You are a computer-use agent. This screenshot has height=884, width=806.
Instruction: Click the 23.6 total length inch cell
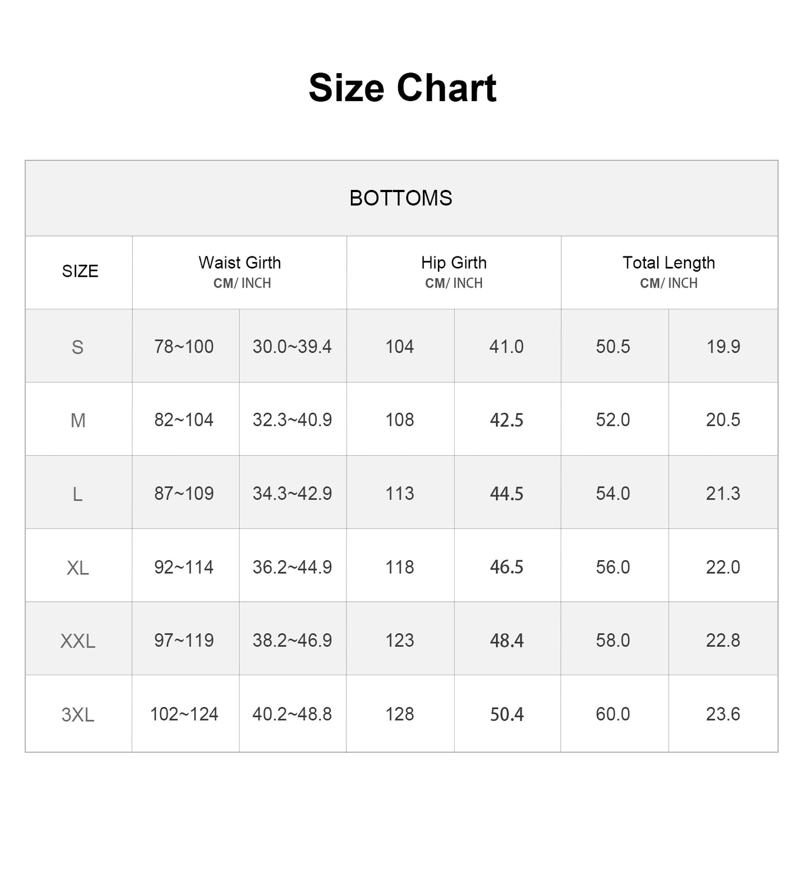[723, 714]
